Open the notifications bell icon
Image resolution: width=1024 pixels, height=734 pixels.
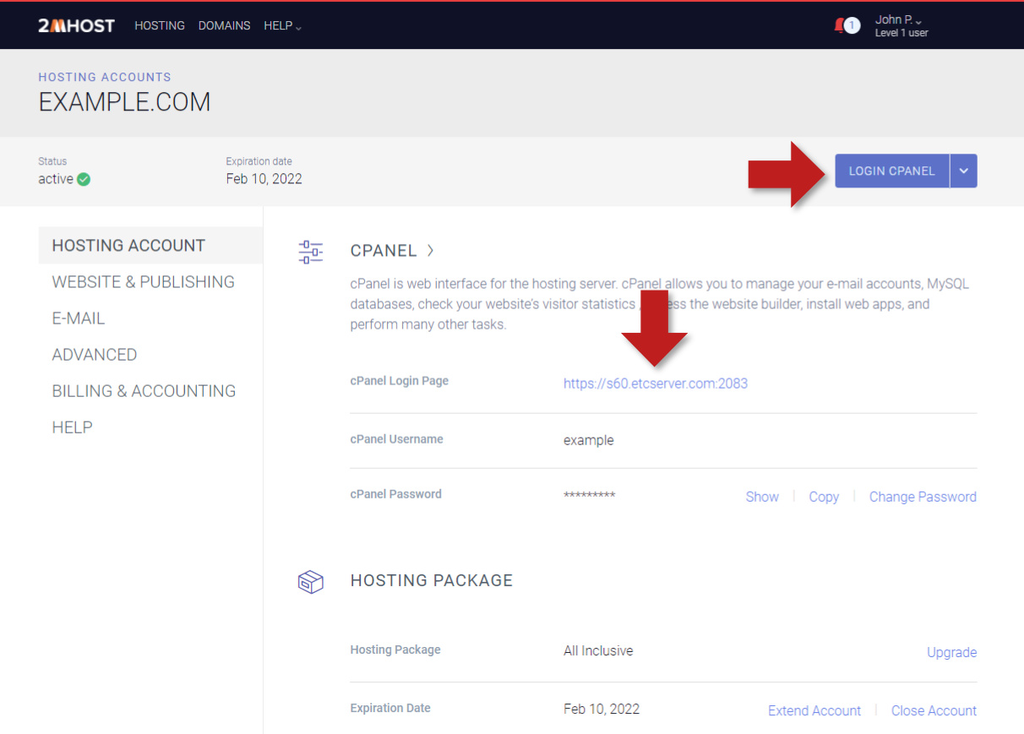tap(842, 25)
